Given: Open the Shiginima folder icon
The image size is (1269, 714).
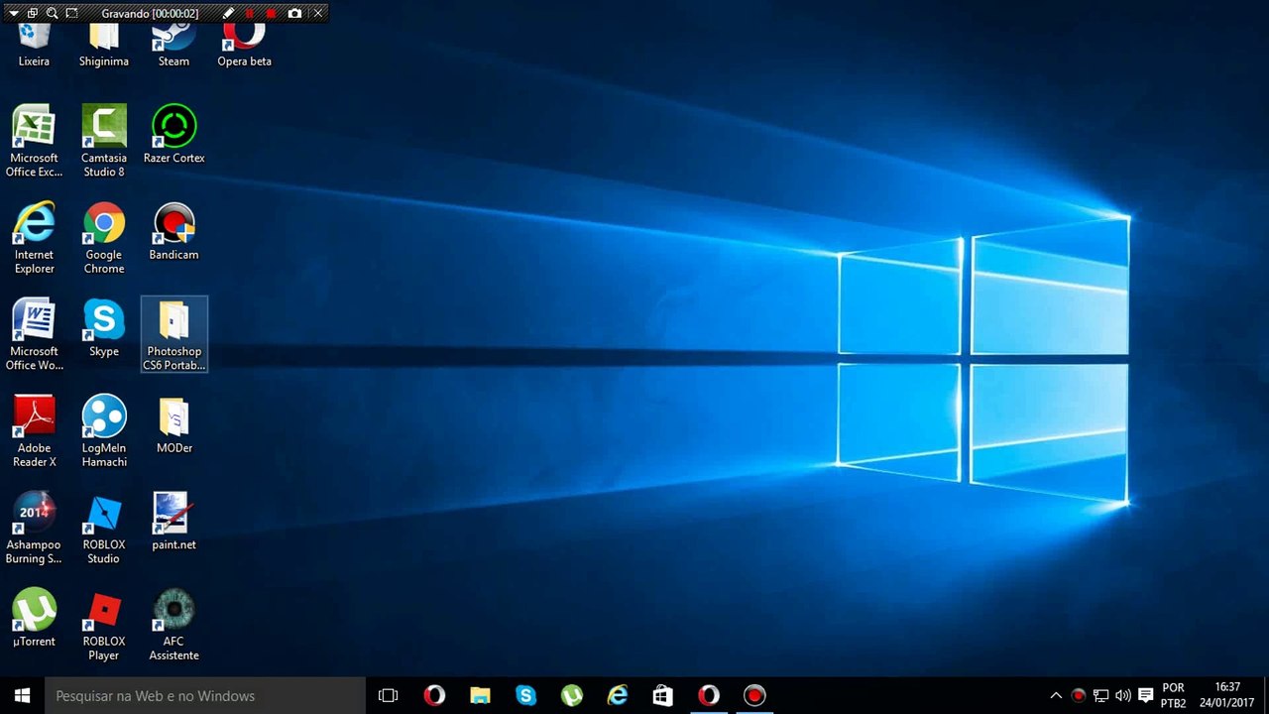Looking at the screenshot, I should (x=104, y=45).
